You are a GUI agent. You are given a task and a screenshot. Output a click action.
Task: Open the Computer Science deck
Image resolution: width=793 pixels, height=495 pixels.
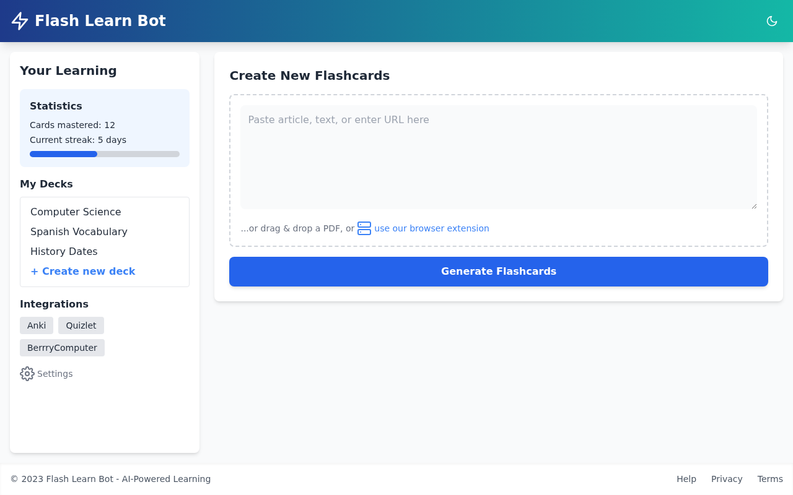(75, 212)
